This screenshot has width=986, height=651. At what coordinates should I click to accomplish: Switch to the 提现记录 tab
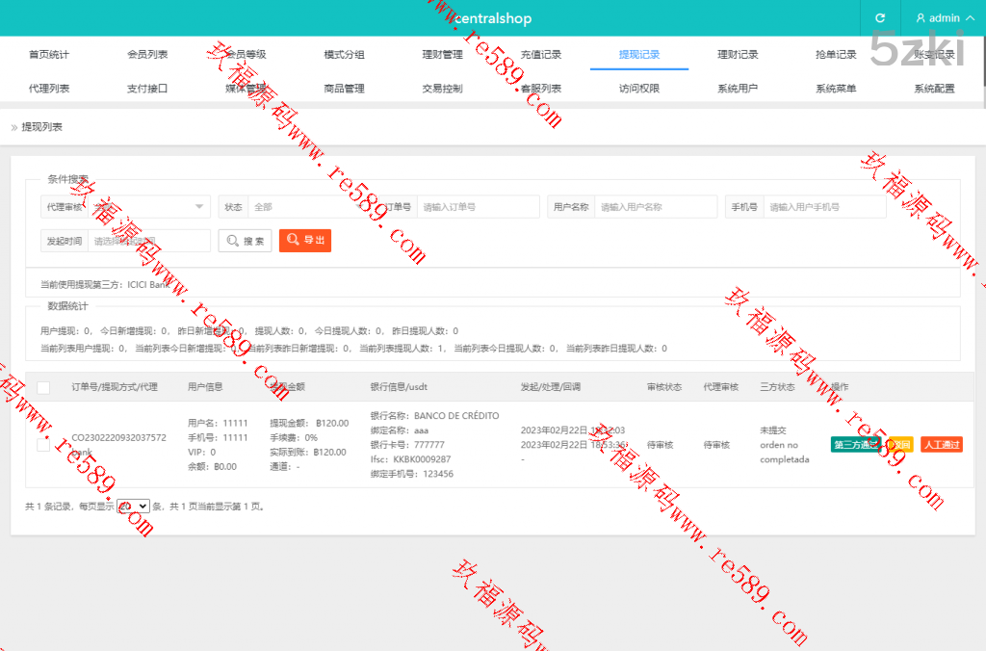click(x=639, y=55)
